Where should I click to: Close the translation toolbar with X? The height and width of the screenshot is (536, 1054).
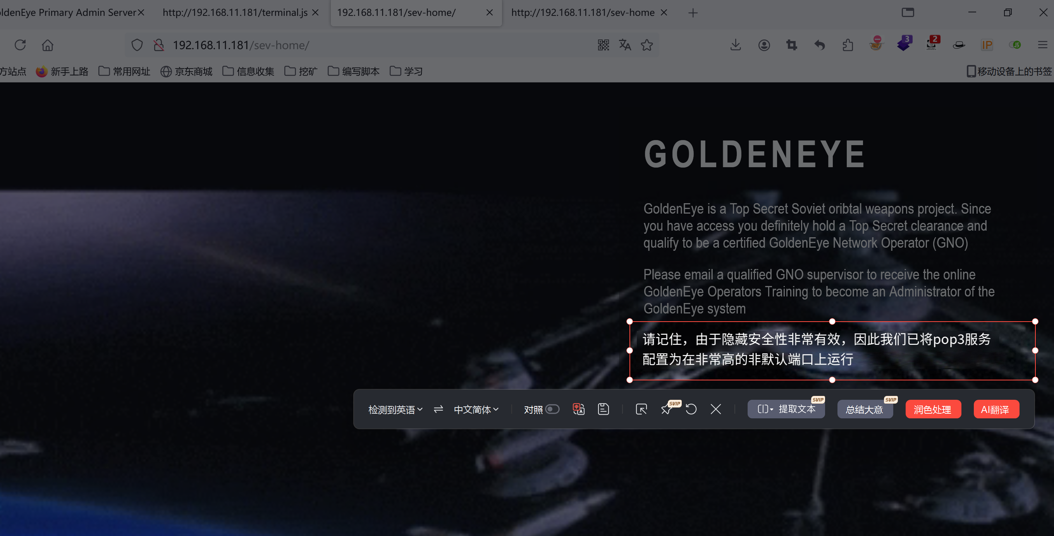(715, 409)
